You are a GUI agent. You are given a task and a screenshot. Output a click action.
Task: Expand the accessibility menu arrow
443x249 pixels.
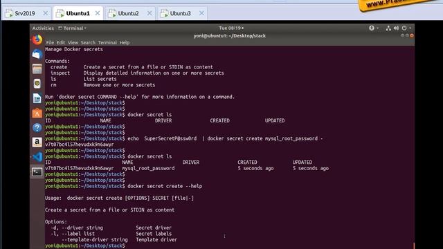[x=377, y=28]
